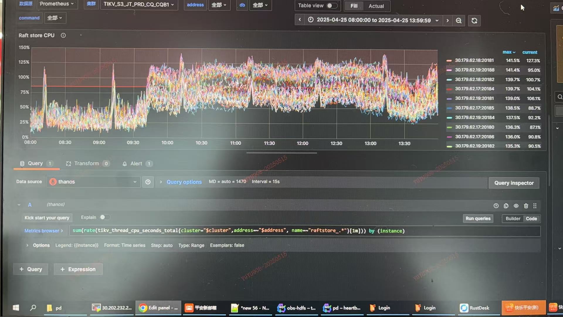
Task: Click the refresh dashboard icon
Action: [474, 21]
